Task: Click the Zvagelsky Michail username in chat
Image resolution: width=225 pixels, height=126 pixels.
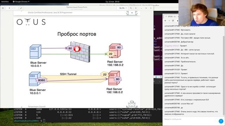Action: pos(172,46)
